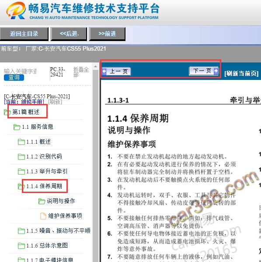261x262 pixels.
Task: Open 1.1.6 总体示意图 tree item
Action: click(x=47, y=245)
